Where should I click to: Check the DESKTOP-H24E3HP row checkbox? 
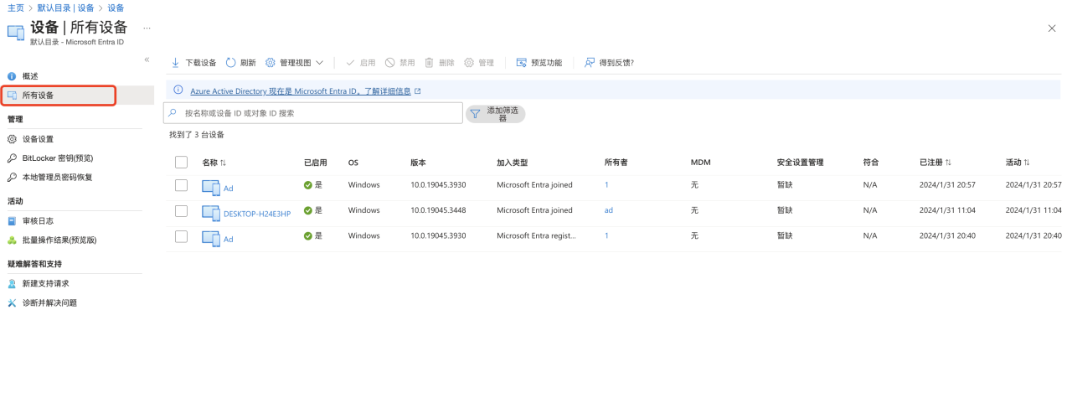pyautogui.click(x=181, y=210)
